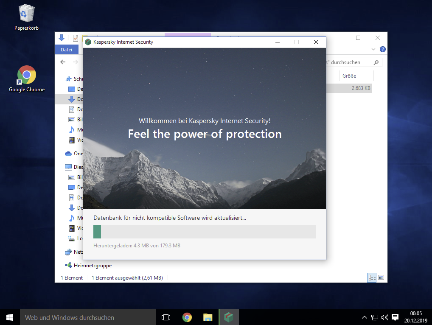Launch Chrome from the taskbar
Viewport: 432px width, 325px height.
[187, 317]
